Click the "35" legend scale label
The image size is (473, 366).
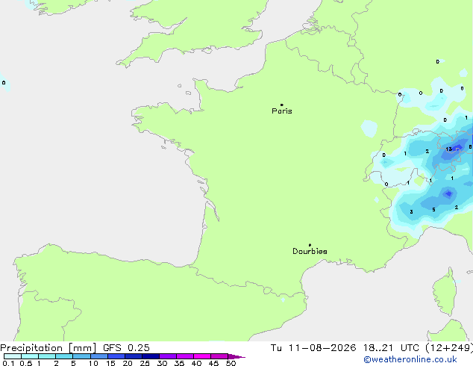(179, 363)
